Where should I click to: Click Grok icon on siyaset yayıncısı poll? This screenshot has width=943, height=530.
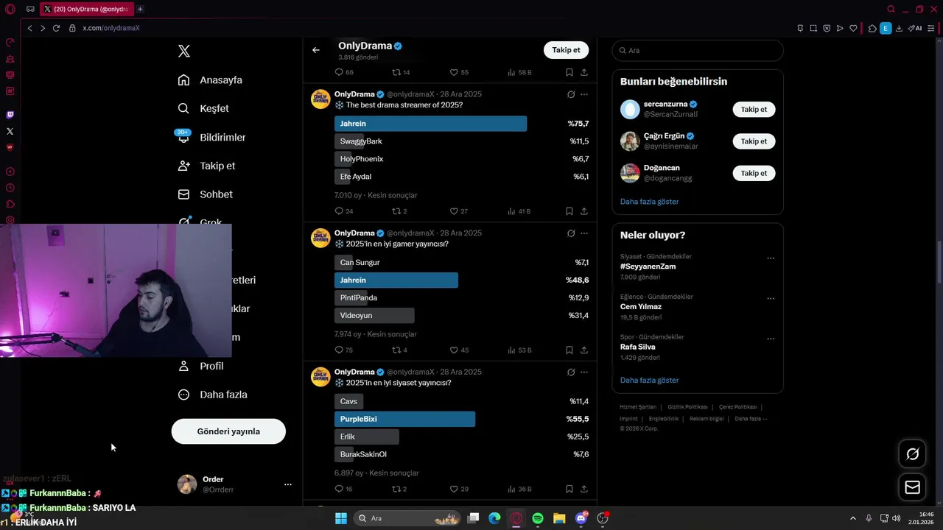[x=571, y=372]
